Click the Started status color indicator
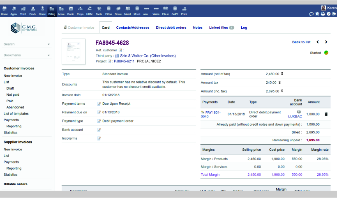Viewport: 337px width, 198px height. (326, 53)
